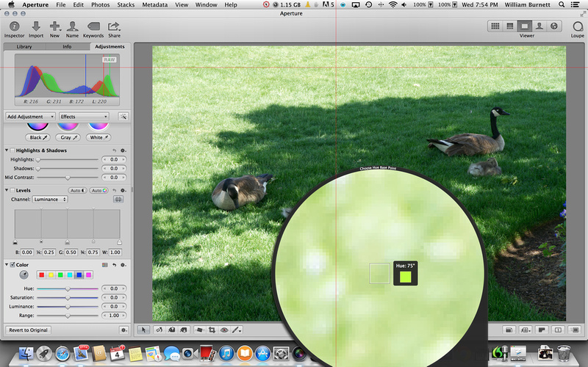Open the Channel Luminance dropdown
Screen dimensions: 588x367
[x=49, y=199]
